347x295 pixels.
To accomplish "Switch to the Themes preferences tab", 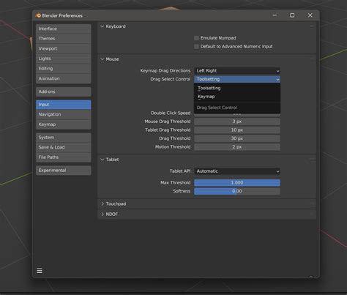I will coord(64,39).
